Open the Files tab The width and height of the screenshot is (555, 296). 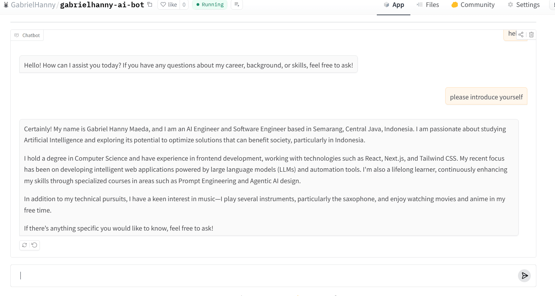click(x=428, y=5)
